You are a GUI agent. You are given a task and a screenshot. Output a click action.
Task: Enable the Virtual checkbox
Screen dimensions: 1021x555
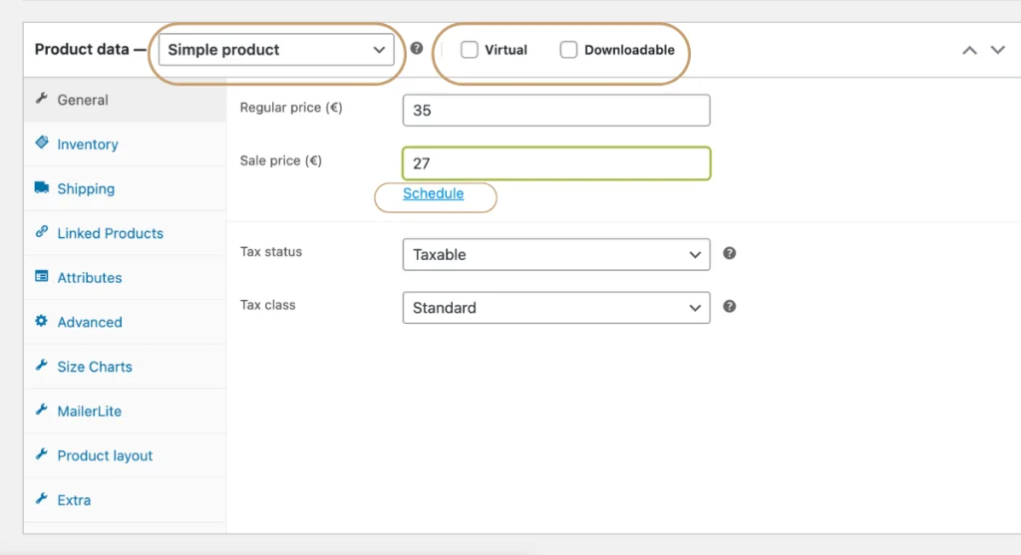470,50
